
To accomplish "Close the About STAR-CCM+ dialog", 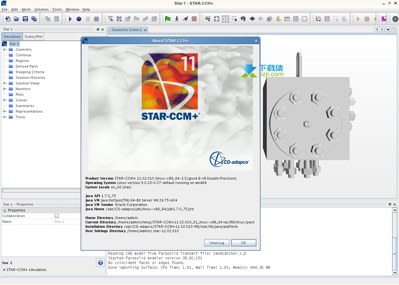I will coord(256,41).
